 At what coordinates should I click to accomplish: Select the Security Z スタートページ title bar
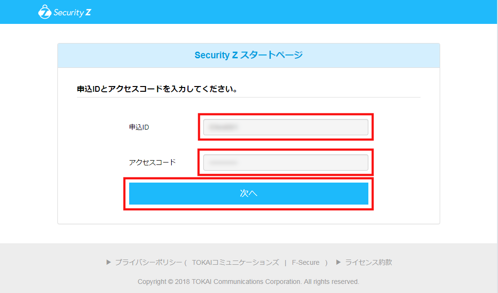click(248, 55)
